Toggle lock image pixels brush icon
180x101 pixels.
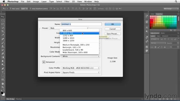click(159, 47)
